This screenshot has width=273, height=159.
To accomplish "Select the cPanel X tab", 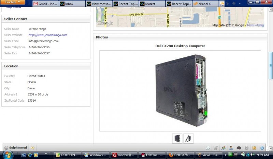I will pos(205,4).
